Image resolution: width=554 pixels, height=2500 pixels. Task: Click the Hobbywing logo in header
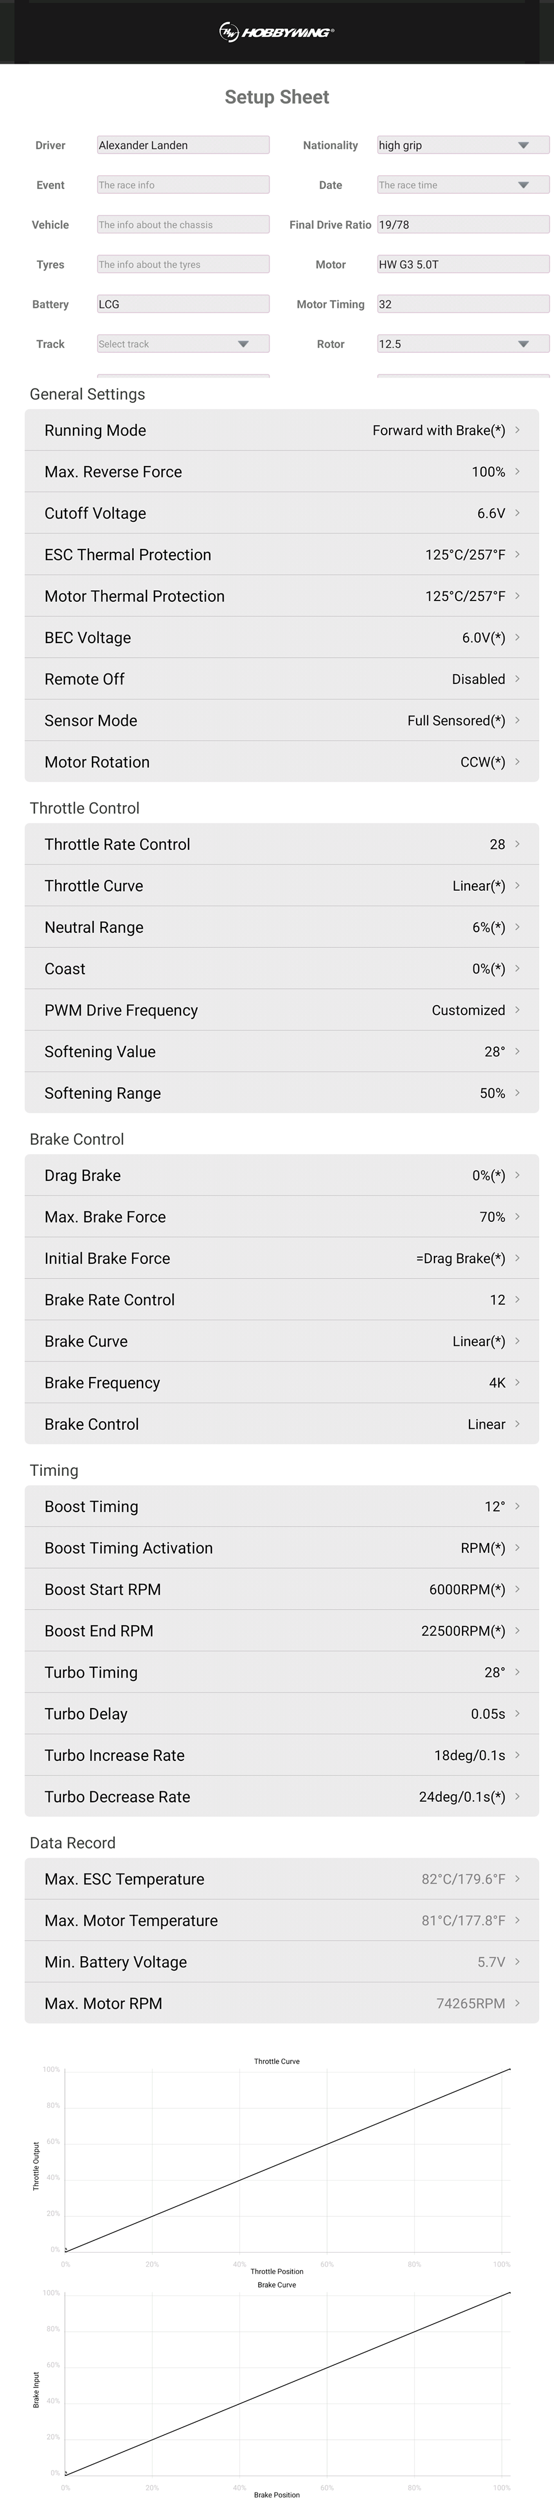coord(276,32)
